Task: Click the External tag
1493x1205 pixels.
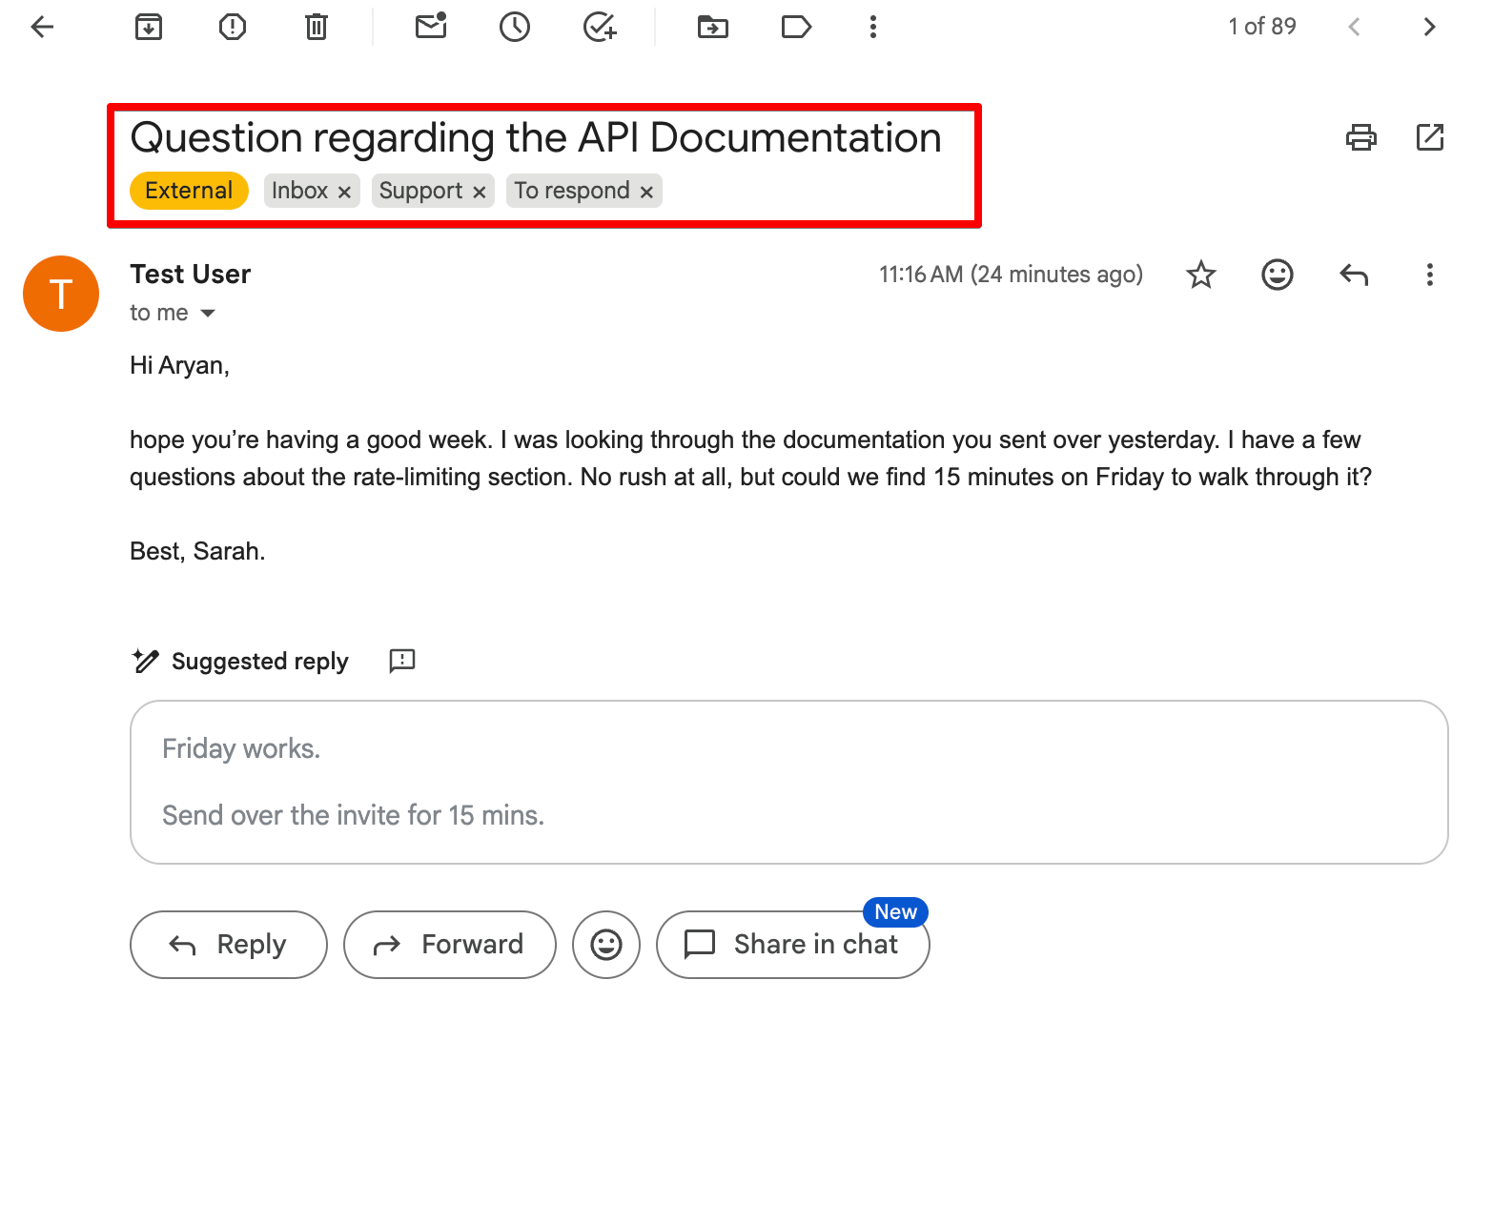Action: click(x=189, y=191)
